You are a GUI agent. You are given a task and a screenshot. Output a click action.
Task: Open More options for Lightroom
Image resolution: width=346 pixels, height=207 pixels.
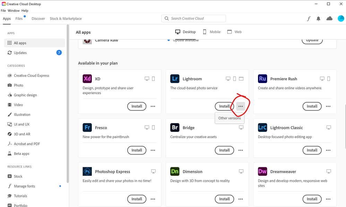pyautogui.click(x=241, y=106)
